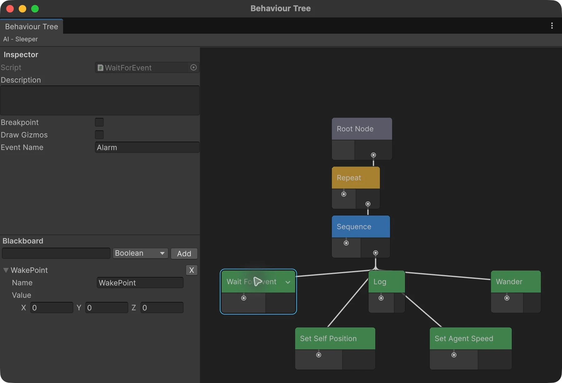Click the Event Name label

[x=22, y=147]
